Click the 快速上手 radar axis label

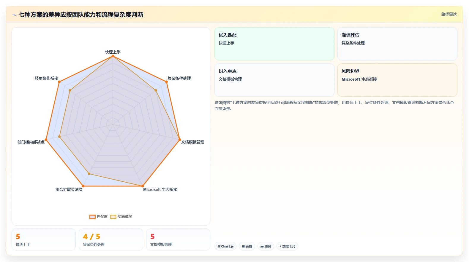113,52
